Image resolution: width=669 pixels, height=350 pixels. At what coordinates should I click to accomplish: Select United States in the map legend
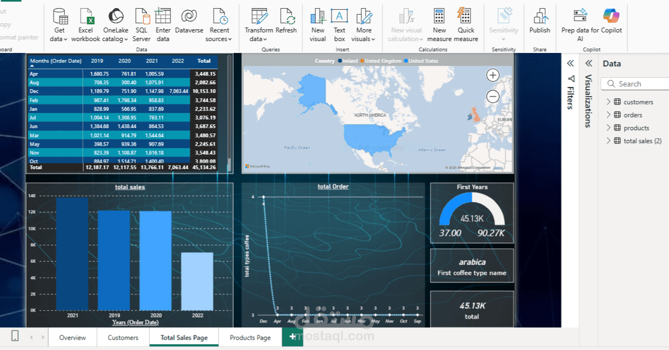(421, 61)
